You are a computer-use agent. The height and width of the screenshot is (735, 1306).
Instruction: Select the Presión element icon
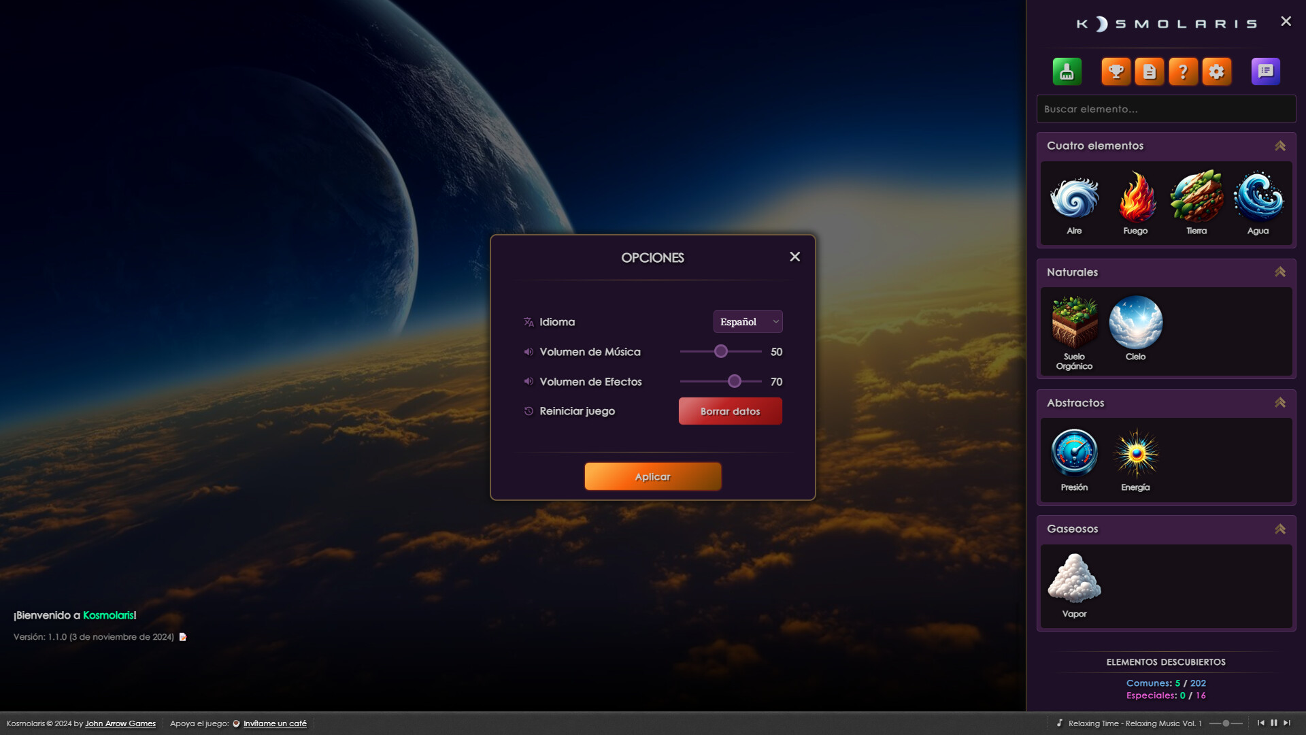pos(1074,453)
